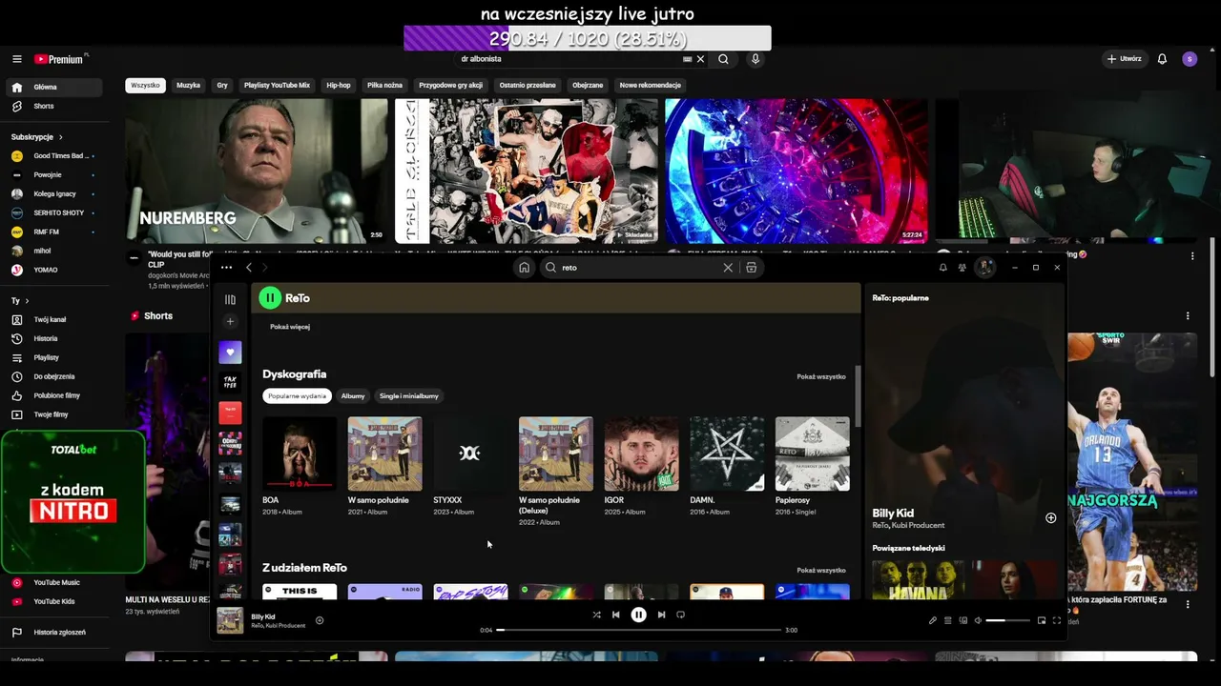The width and height of the screenshot is (1221, 686).
Task: Go back in Spotify navigation
Action: (249, 268)
